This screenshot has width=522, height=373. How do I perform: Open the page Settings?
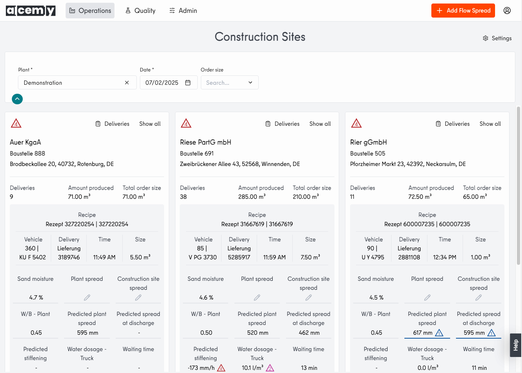tap(497, 38)
